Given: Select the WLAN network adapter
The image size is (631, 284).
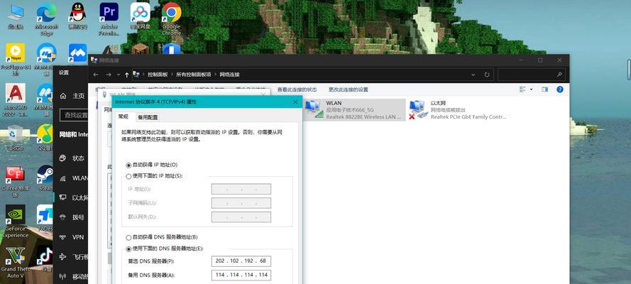Looking at the screenshot, I should tap(354, 110).
